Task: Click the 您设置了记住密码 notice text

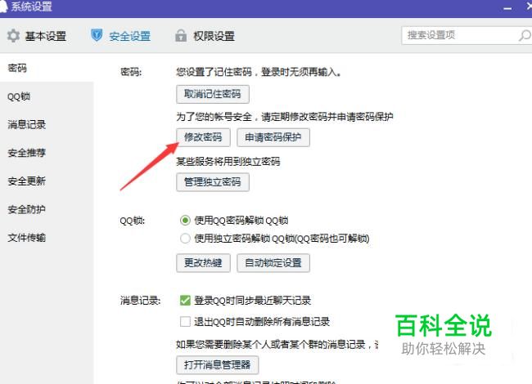Action: (259, 72)
